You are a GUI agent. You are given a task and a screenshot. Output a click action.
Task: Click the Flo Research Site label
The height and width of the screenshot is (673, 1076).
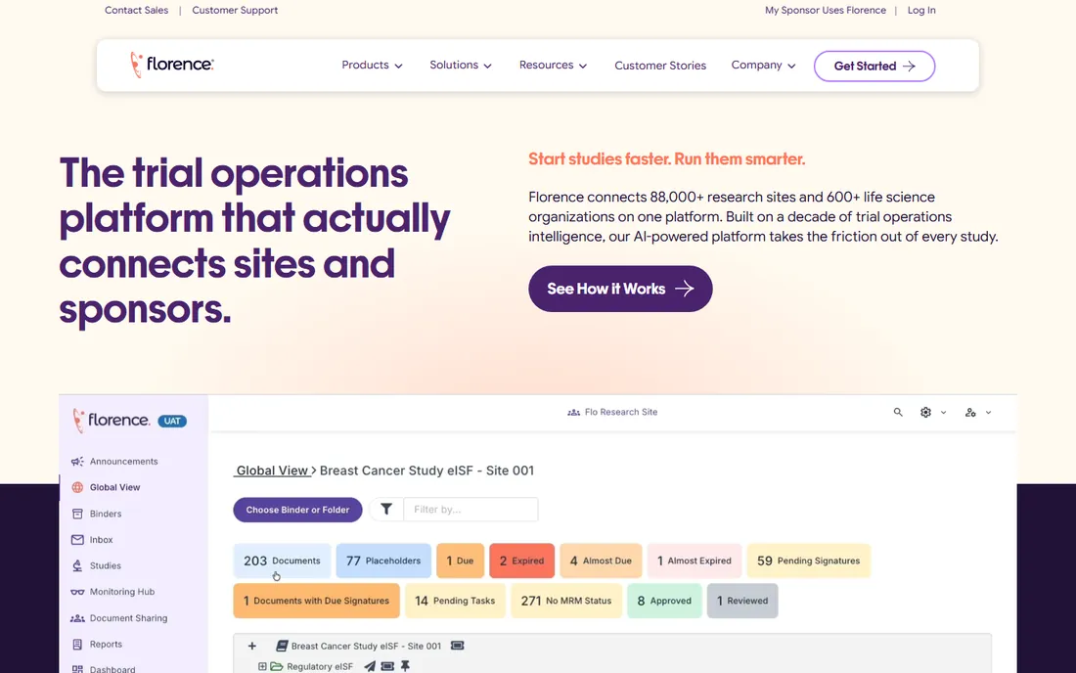pyautogui.click(x=621, y=412)
